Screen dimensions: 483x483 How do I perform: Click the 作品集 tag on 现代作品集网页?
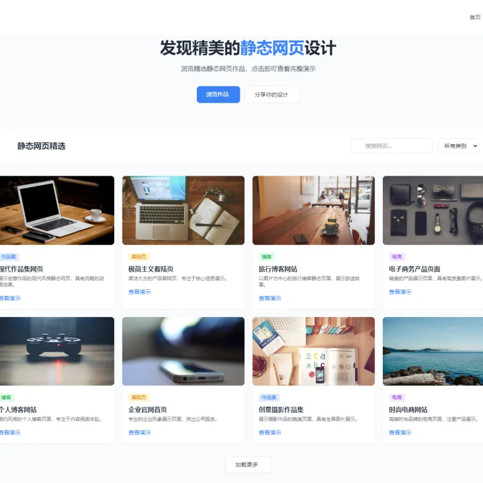[9, 257]
